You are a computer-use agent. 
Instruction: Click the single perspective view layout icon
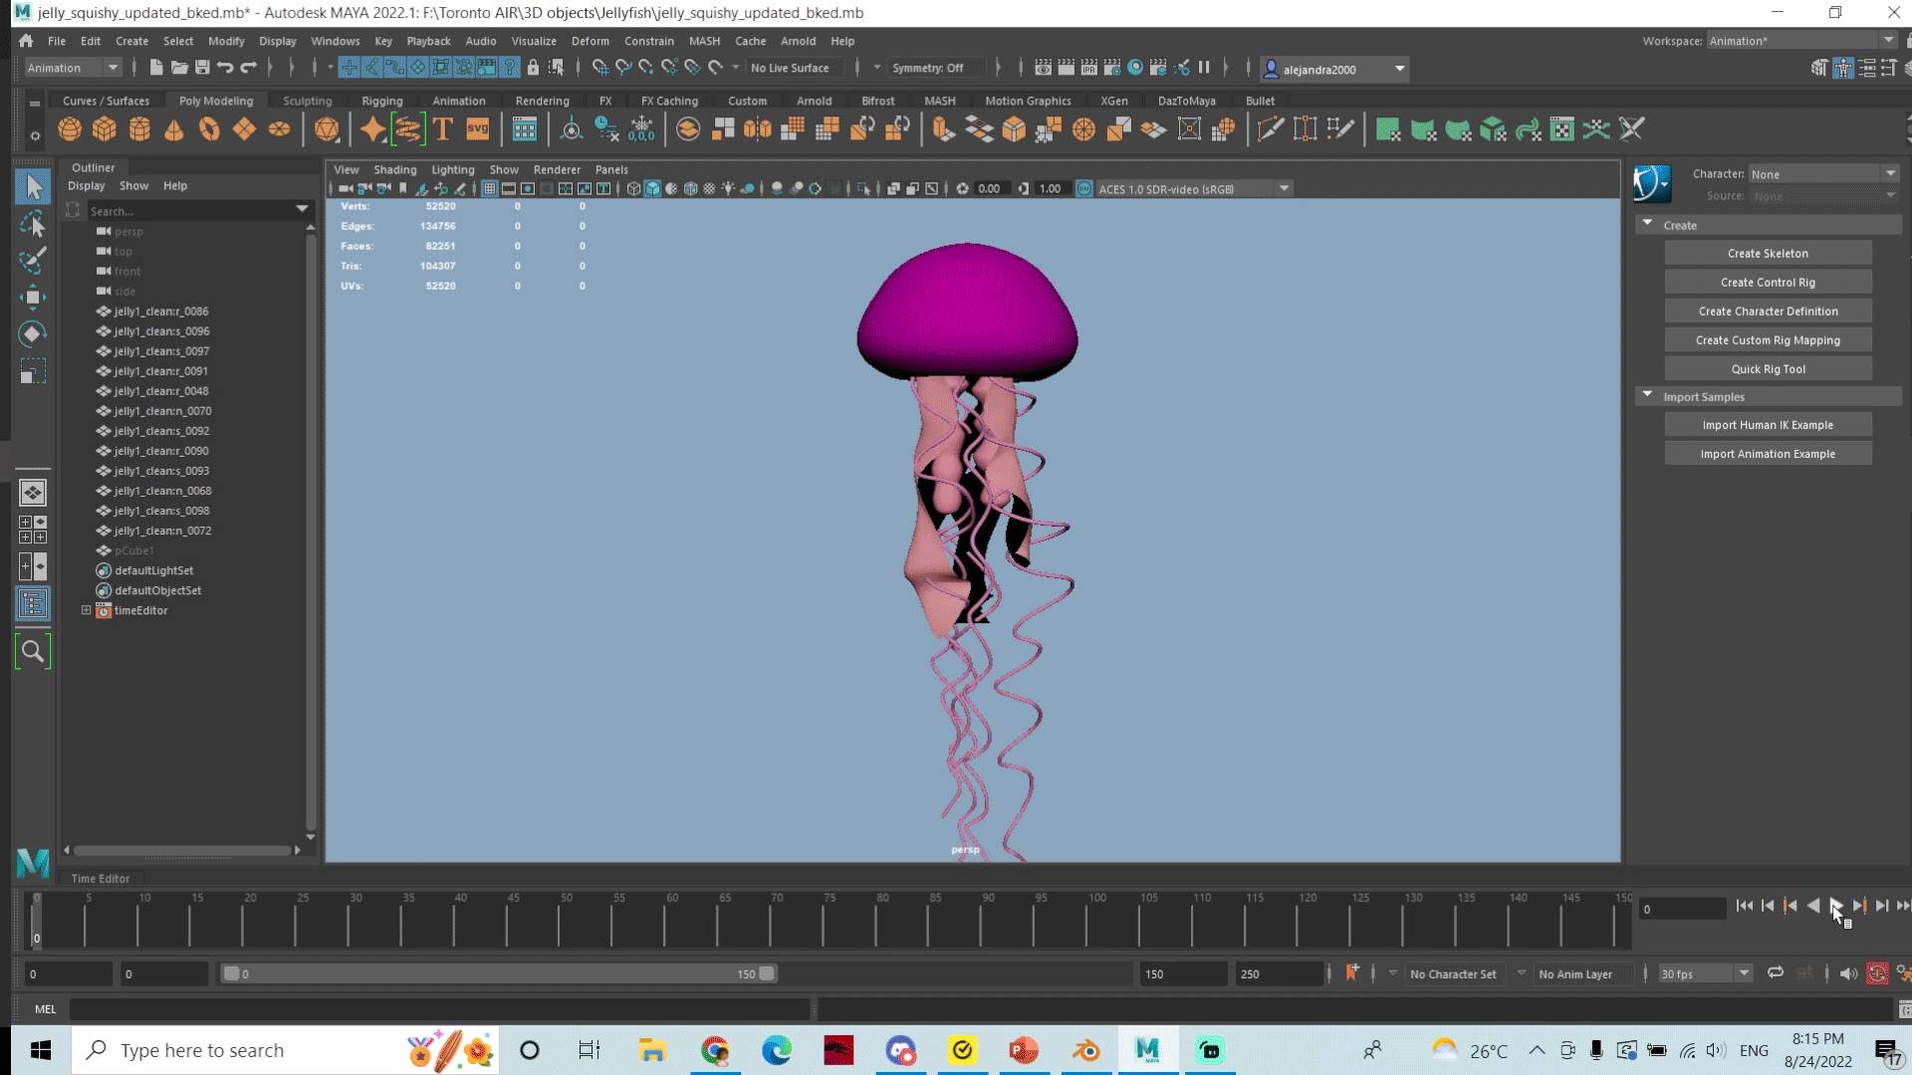tap(33, 493)
